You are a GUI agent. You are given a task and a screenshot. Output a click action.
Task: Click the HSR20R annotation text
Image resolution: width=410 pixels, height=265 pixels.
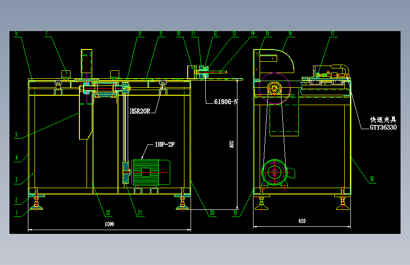[140, 111]
